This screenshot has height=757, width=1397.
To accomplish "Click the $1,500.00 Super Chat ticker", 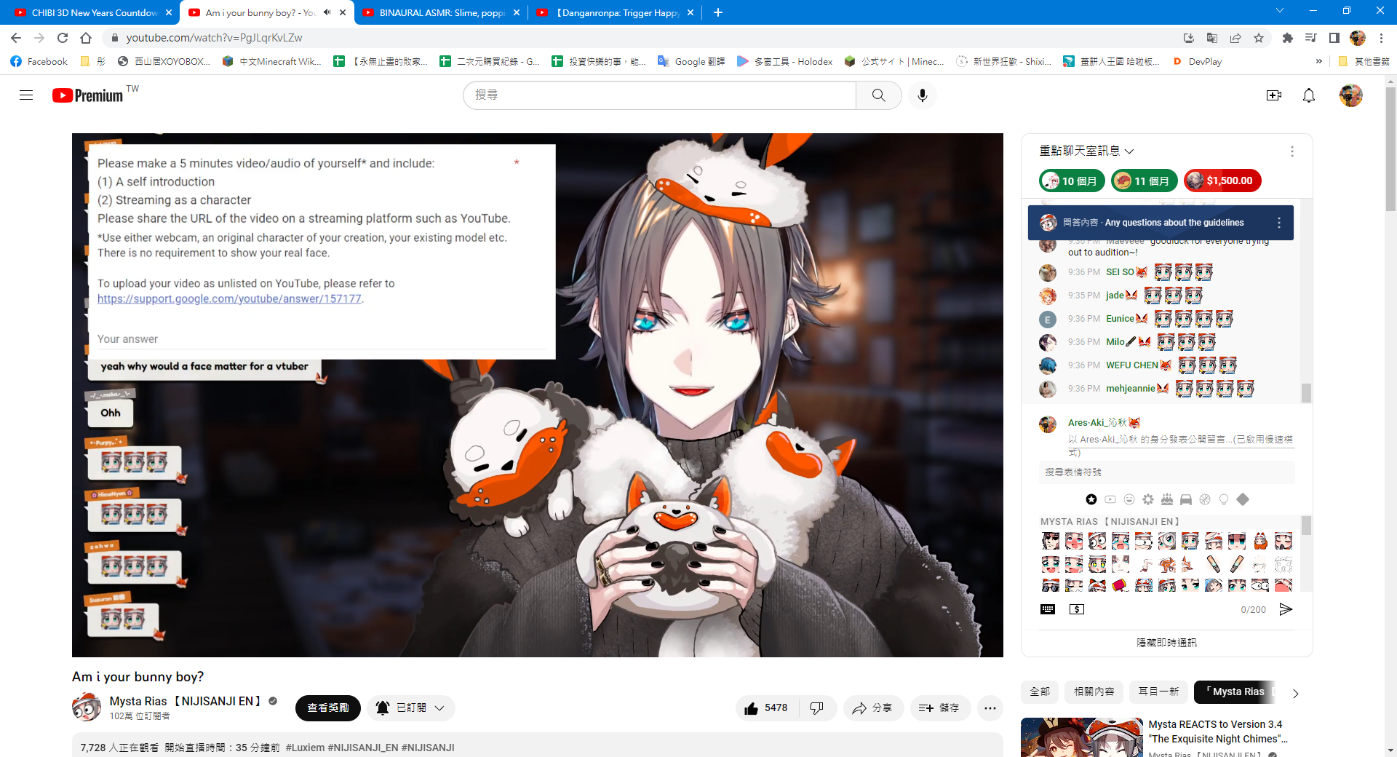I will 1222,181.
